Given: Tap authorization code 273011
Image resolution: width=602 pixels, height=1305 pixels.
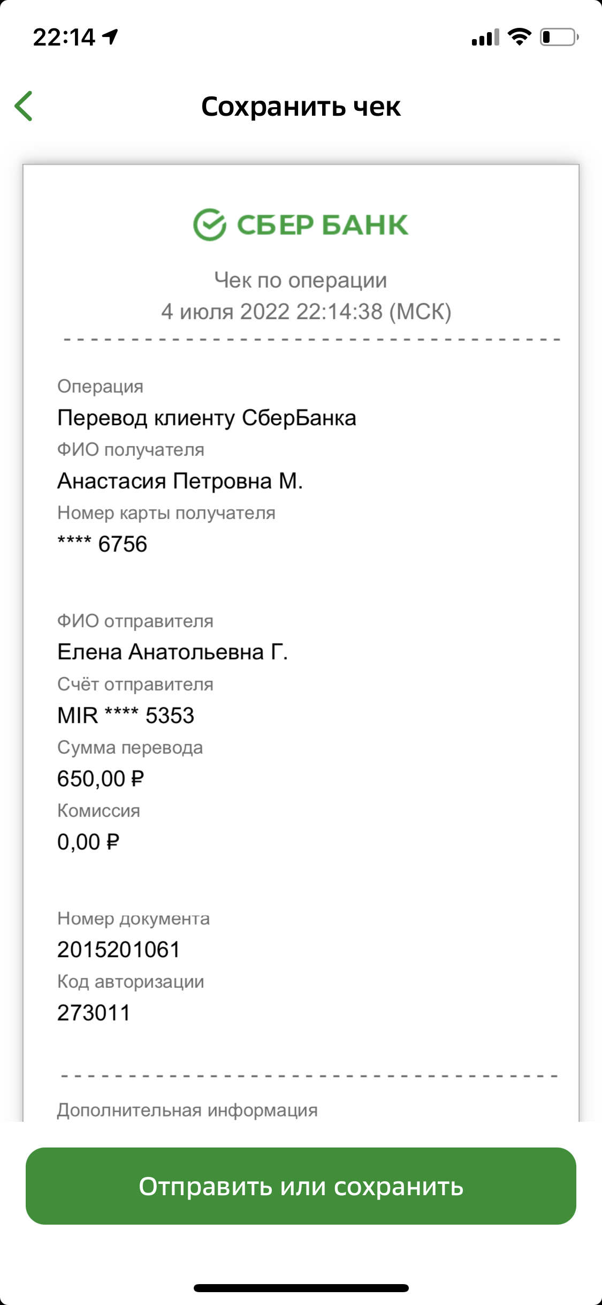Looking at the screenshot, I should point(94,1013).
